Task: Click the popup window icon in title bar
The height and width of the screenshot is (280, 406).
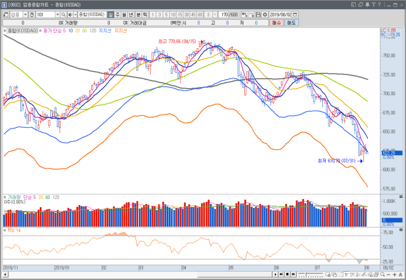Action: pos(354,5)
